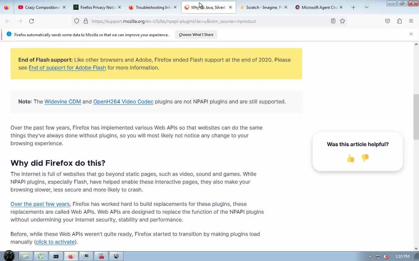419x261 pixels.
Task: Open the last computer icon on taskbar
Action: (x=116, y=256)
